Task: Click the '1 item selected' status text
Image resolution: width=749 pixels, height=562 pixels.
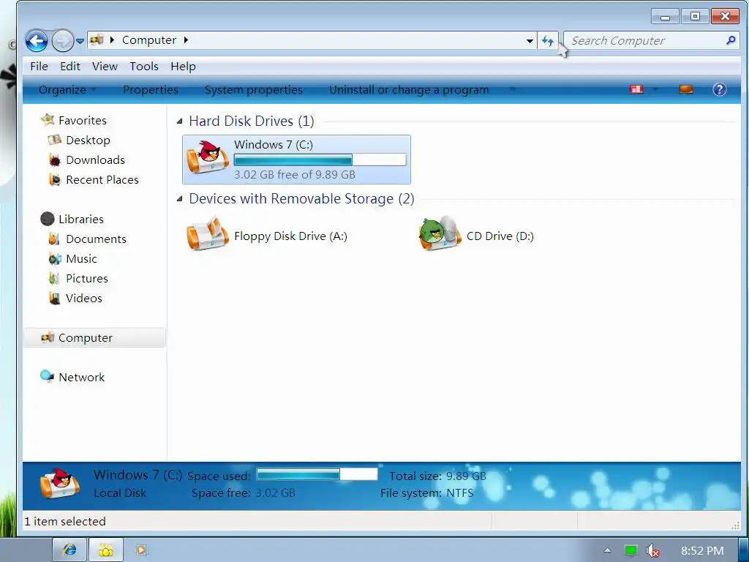Action: (x=65, y=522)
